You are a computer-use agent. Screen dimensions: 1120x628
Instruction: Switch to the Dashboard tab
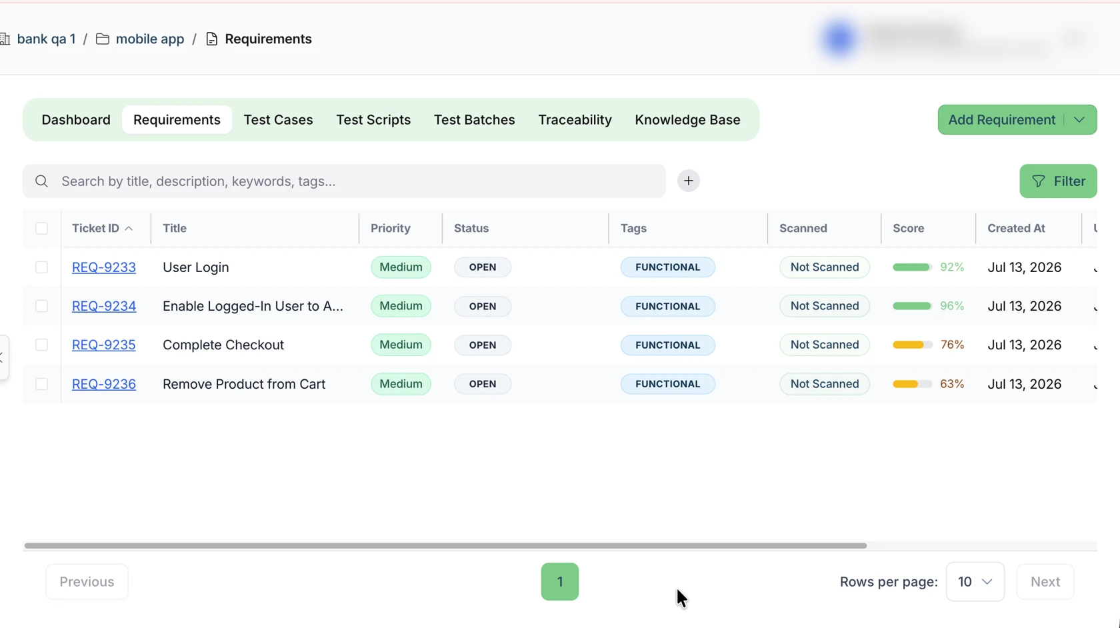[76, 120]
